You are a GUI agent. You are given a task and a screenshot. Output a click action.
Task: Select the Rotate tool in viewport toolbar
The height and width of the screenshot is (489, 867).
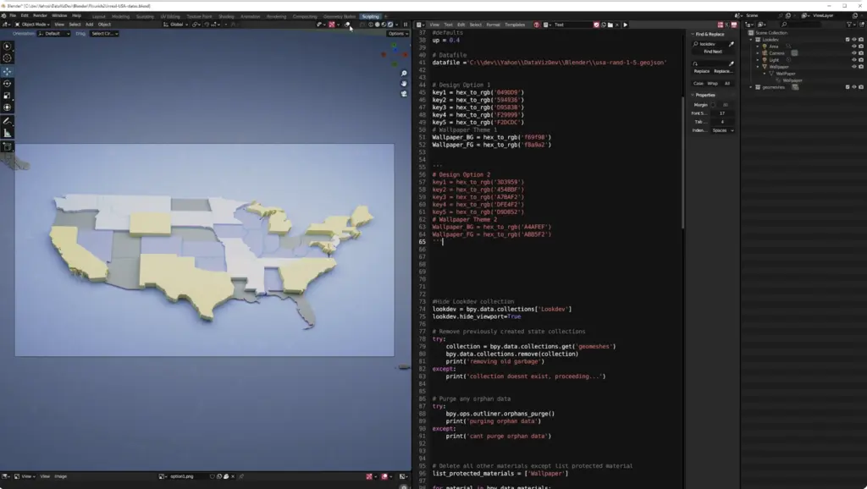coord(7,84)
